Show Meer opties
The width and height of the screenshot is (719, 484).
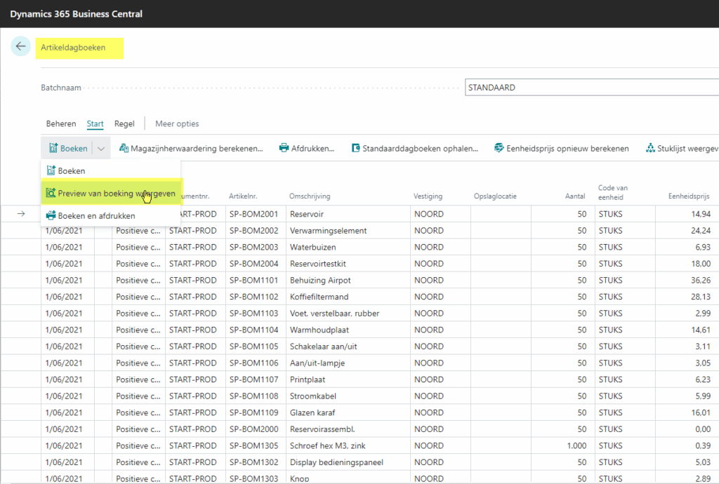177,123
